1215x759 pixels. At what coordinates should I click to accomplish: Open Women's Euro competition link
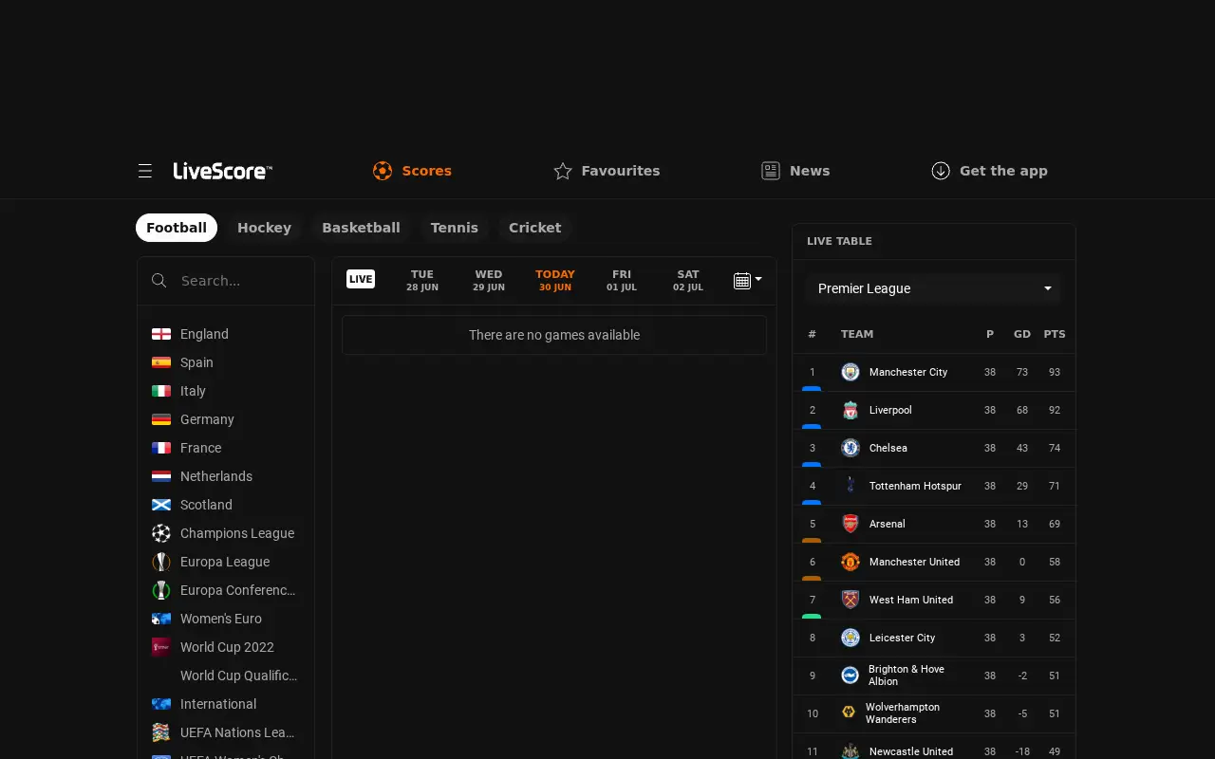coord(226,619)
